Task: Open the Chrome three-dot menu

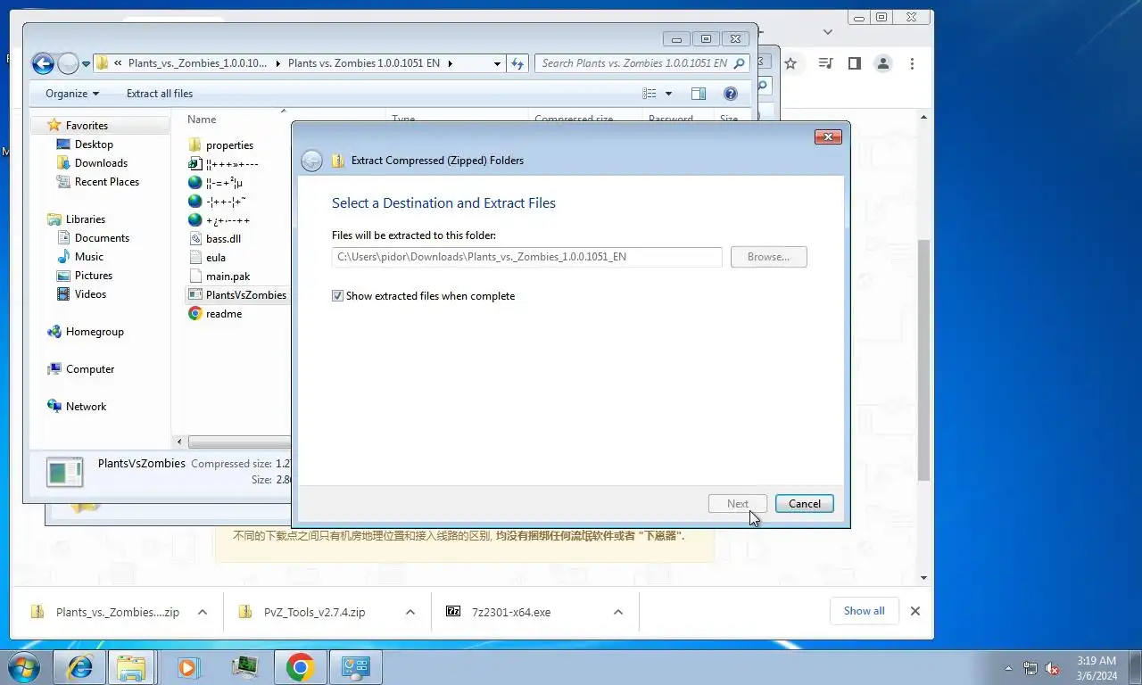Action: 912,64
